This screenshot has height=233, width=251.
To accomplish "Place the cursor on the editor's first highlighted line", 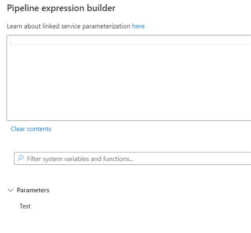I will pyautogui.click(x=131, y=40).
